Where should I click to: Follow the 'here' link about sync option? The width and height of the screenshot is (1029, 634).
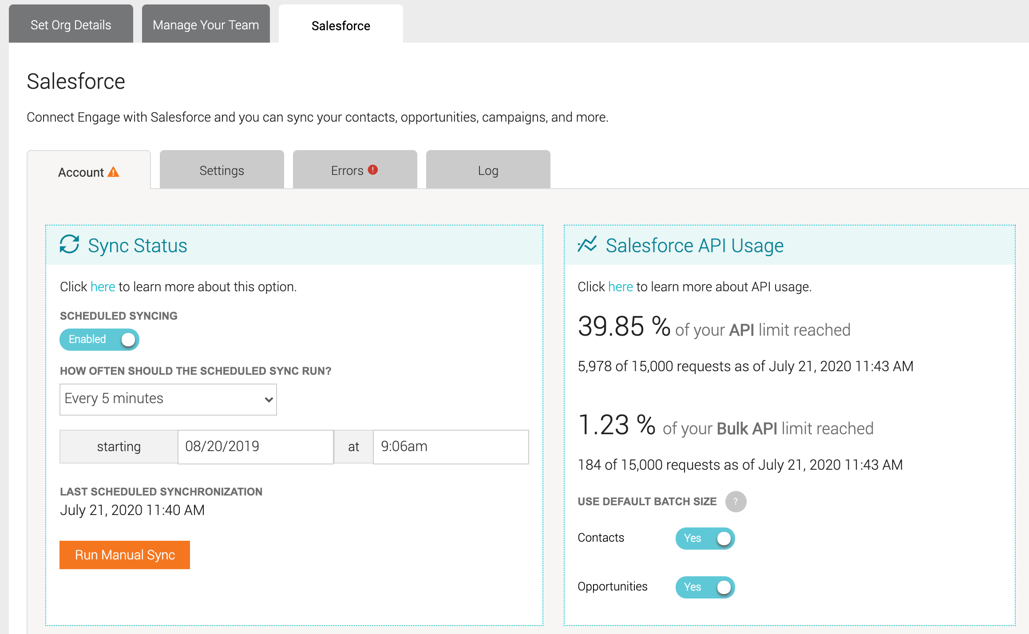point(103,287)
